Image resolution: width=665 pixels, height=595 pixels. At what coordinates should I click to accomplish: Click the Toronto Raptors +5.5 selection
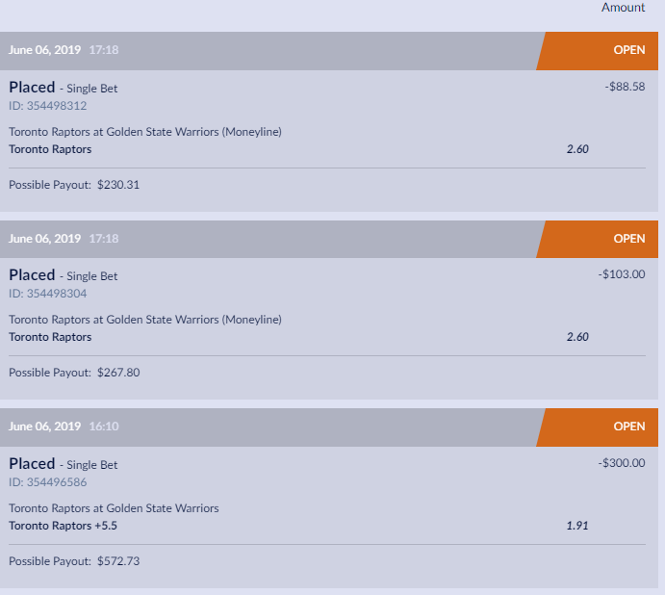[x=64, y=526]
